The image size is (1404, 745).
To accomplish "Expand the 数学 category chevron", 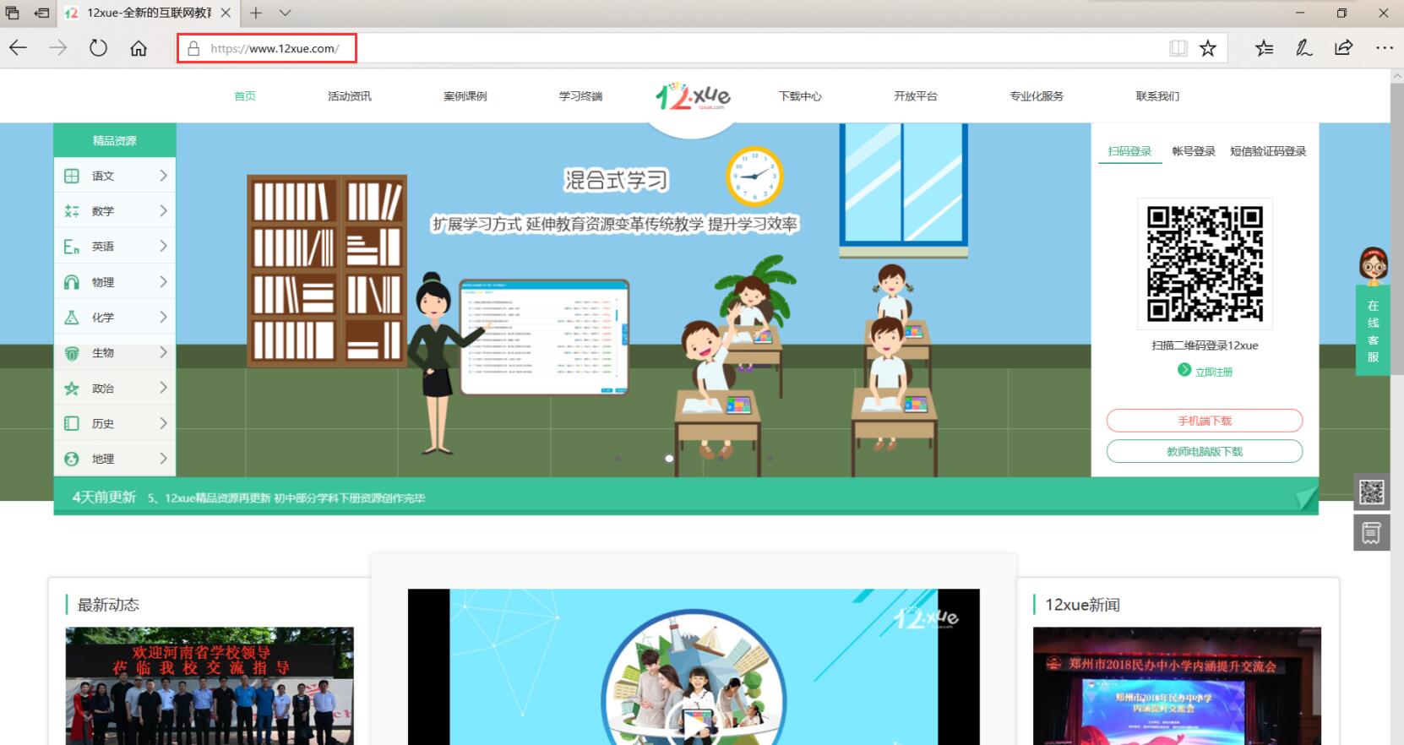I will click(163, 211).
